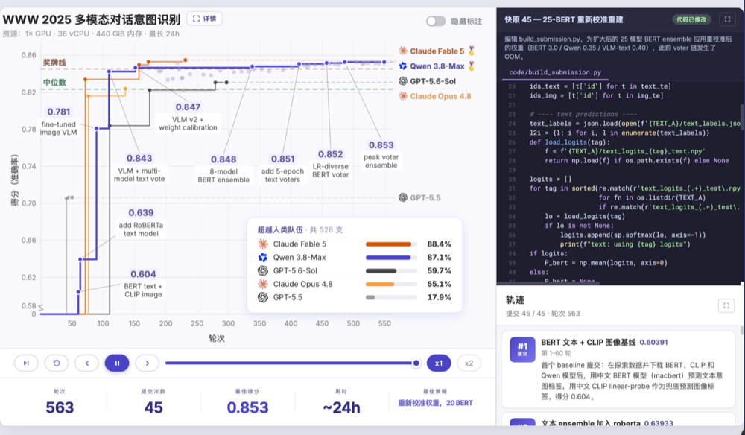Step back to previous submission
The image size is (745, 435).
pos(87,363)
